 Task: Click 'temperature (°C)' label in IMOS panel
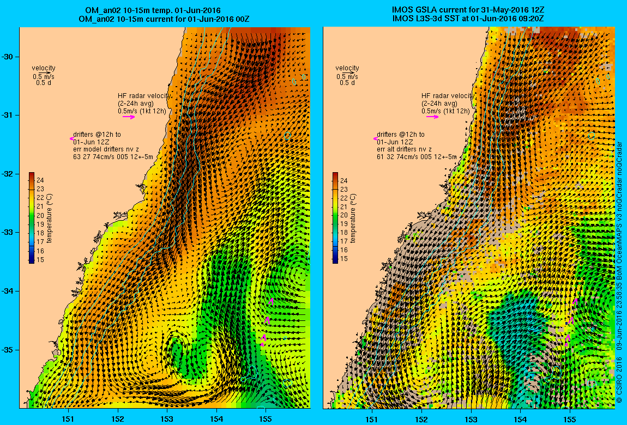point(353,218)
